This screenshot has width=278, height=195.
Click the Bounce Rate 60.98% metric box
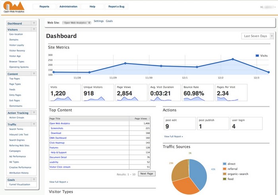pyautogui.click(x=198, y=92)
